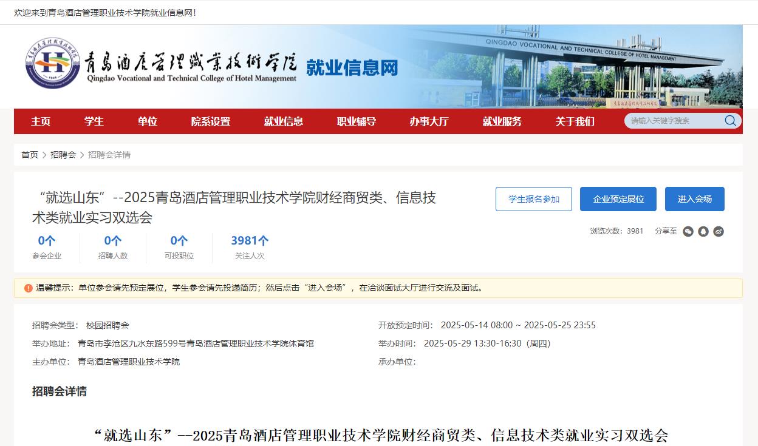Click the bold article title in the details section

click(x=381, y=436)
